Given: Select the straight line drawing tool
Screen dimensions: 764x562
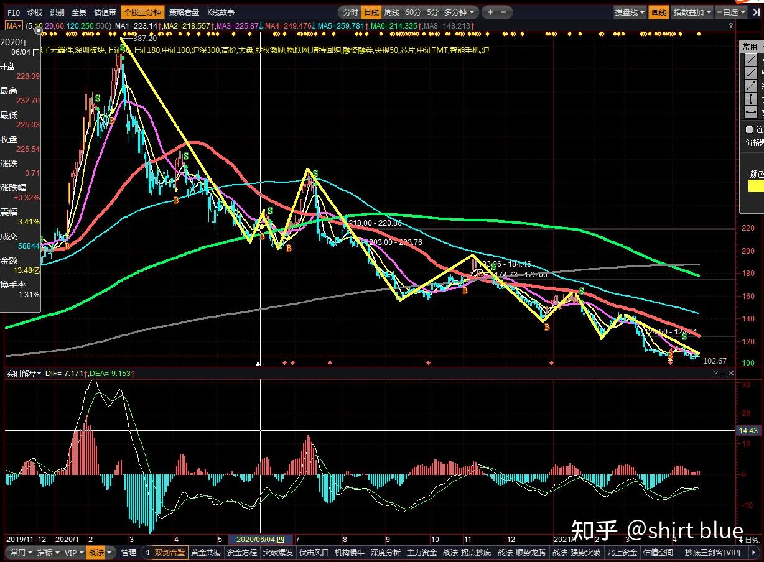Looking at the screenshot, I should (751, 60).
